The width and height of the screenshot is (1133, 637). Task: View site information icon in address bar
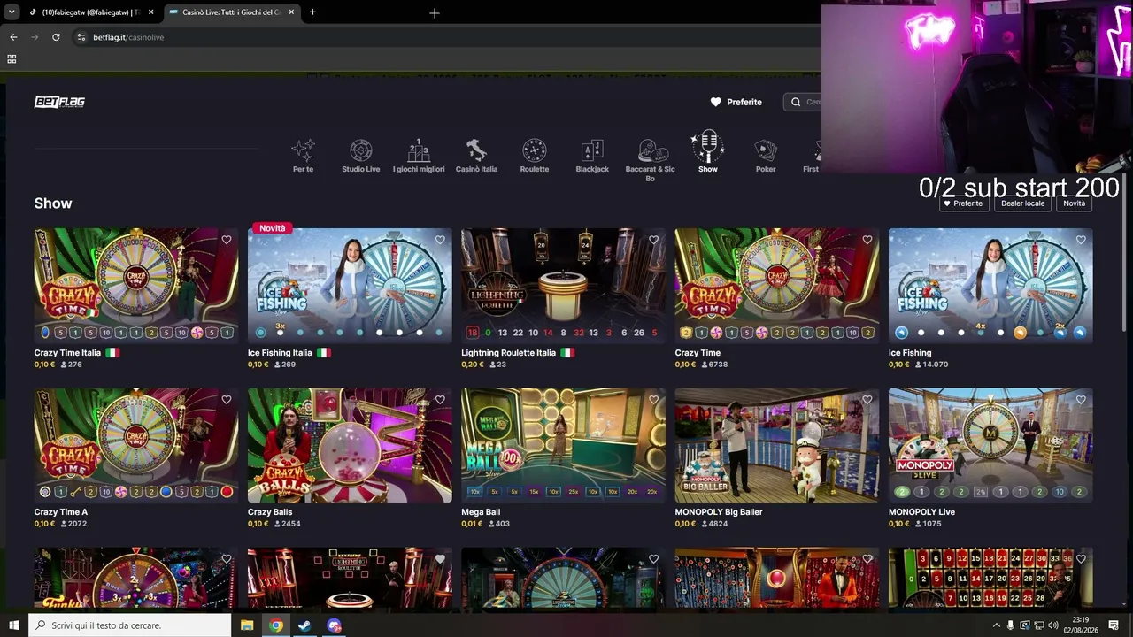81,37
